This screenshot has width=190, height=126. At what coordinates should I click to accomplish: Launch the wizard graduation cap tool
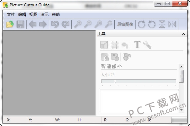(127, 57)
